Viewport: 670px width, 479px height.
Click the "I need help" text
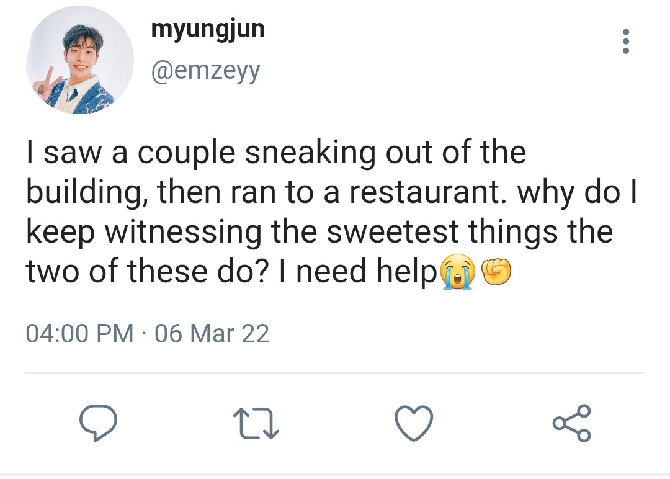[363, 272]
